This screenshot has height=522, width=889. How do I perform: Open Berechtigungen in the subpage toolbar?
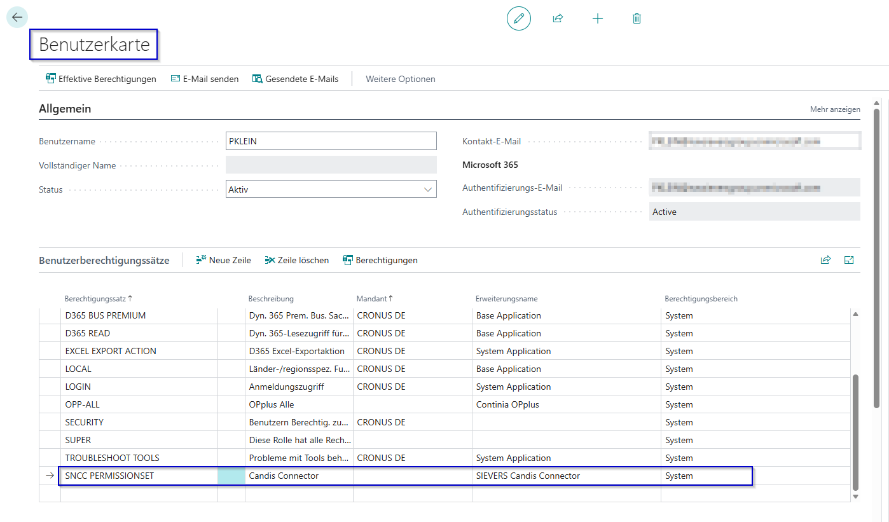pyautogui.click(x=380, y=260)
